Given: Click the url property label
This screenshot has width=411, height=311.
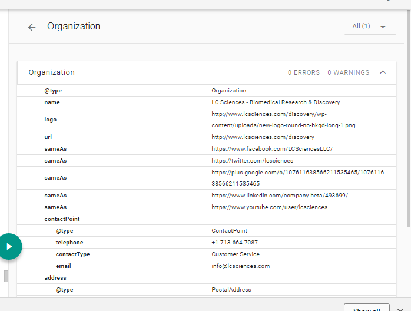Looking at the screenshot, I should click(x=48, y=137).
